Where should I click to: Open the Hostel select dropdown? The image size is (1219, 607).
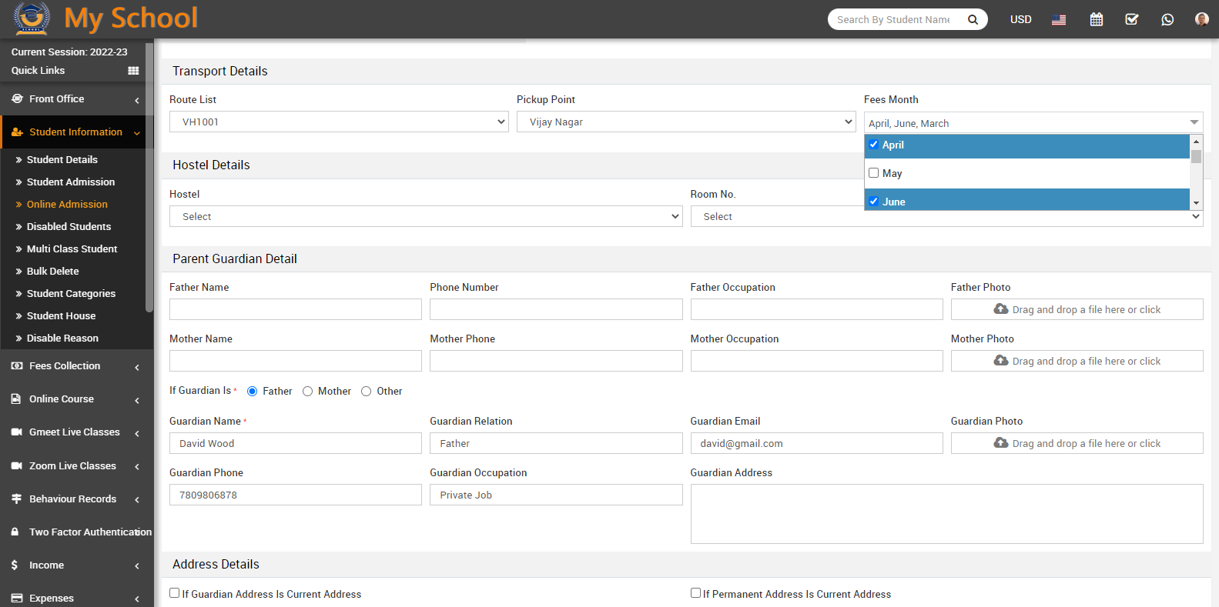(425, 217)
